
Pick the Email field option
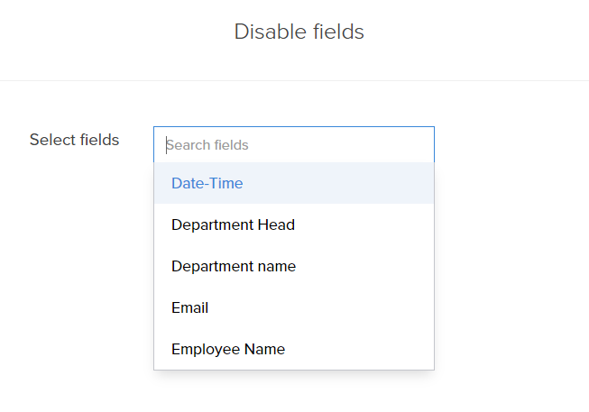tap(190, 307)
